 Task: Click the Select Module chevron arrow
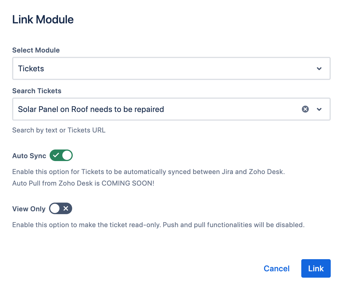pyautogui.click(x=319, y=69)
